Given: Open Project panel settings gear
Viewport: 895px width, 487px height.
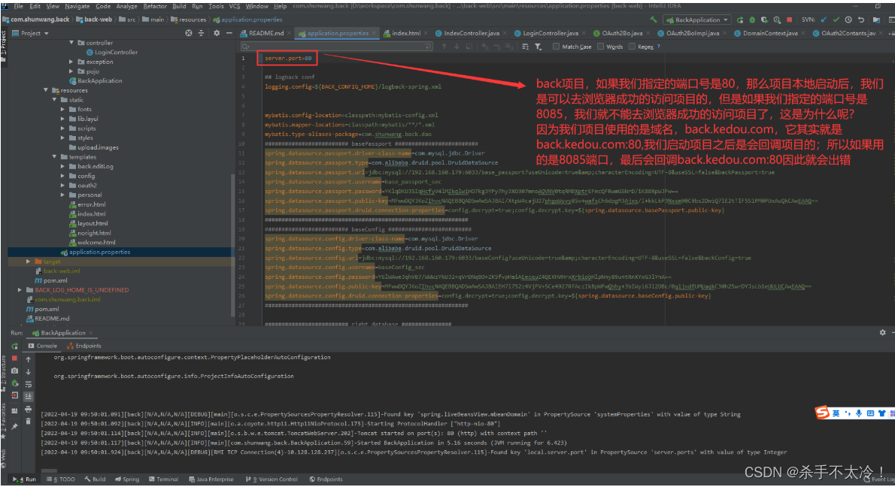Looking at the screenshot, I should coord(217,33).
